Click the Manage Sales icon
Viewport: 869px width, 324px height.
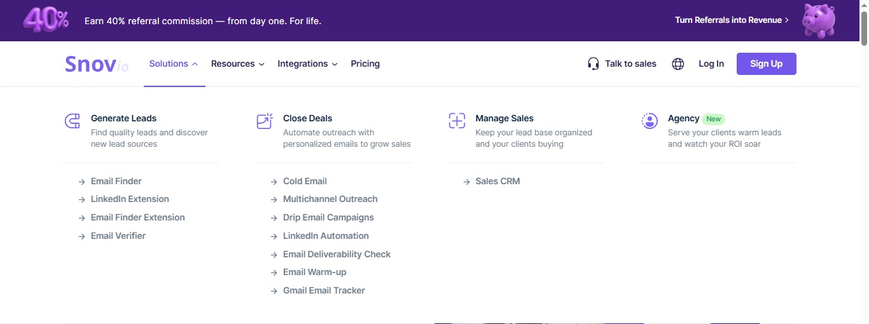tap(457, 121)
